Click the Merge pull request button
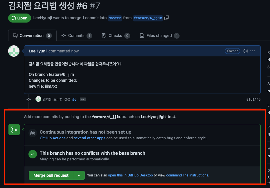This screenshot has width=270, height=188. [x=51, y=175]
